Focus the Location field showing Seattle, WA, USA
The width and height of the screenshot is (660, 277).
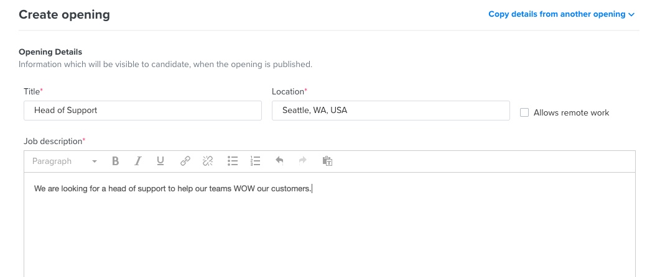391,111
